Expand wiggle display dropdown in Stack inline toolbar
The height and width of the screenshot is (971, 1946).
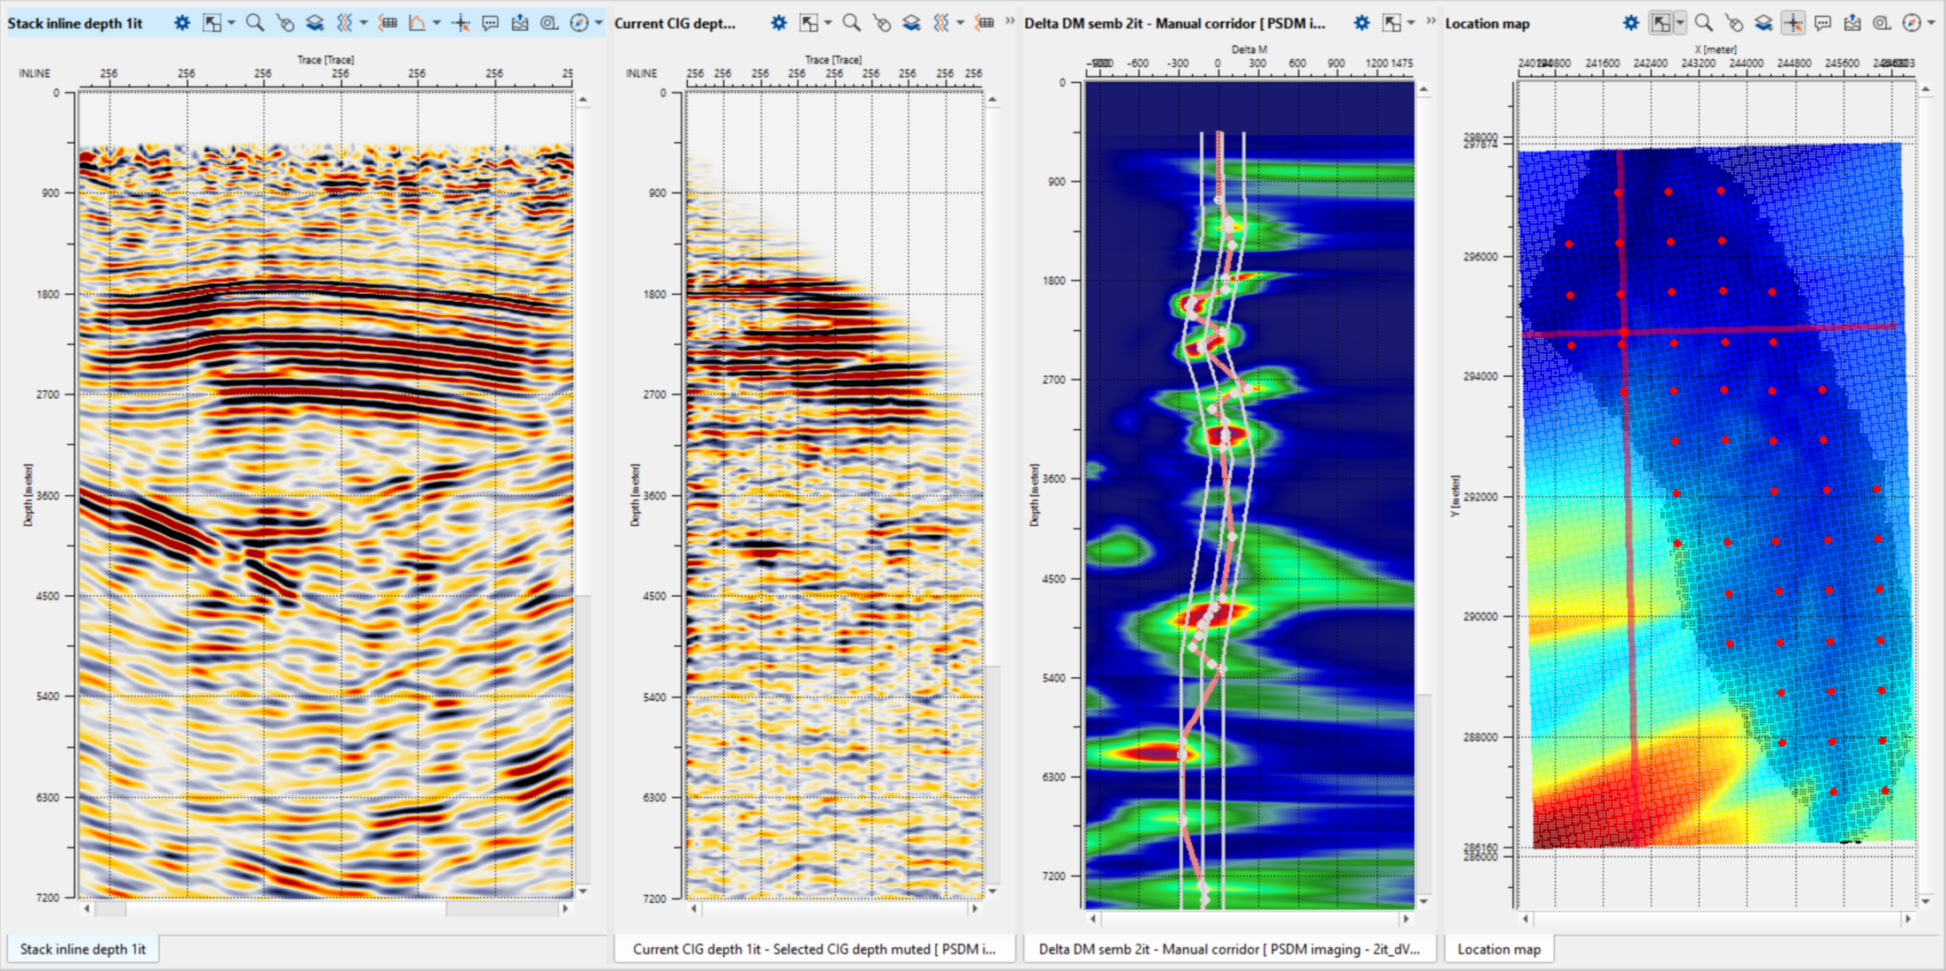click(x=364, y=23)
